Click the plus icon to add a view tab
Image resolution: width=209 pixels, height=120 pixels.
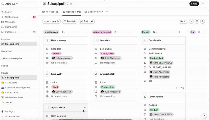point(107,12)
